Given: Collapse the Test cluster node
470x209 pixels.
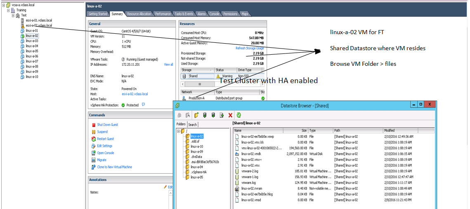Looking at the screenshot, I should point(13,15).
